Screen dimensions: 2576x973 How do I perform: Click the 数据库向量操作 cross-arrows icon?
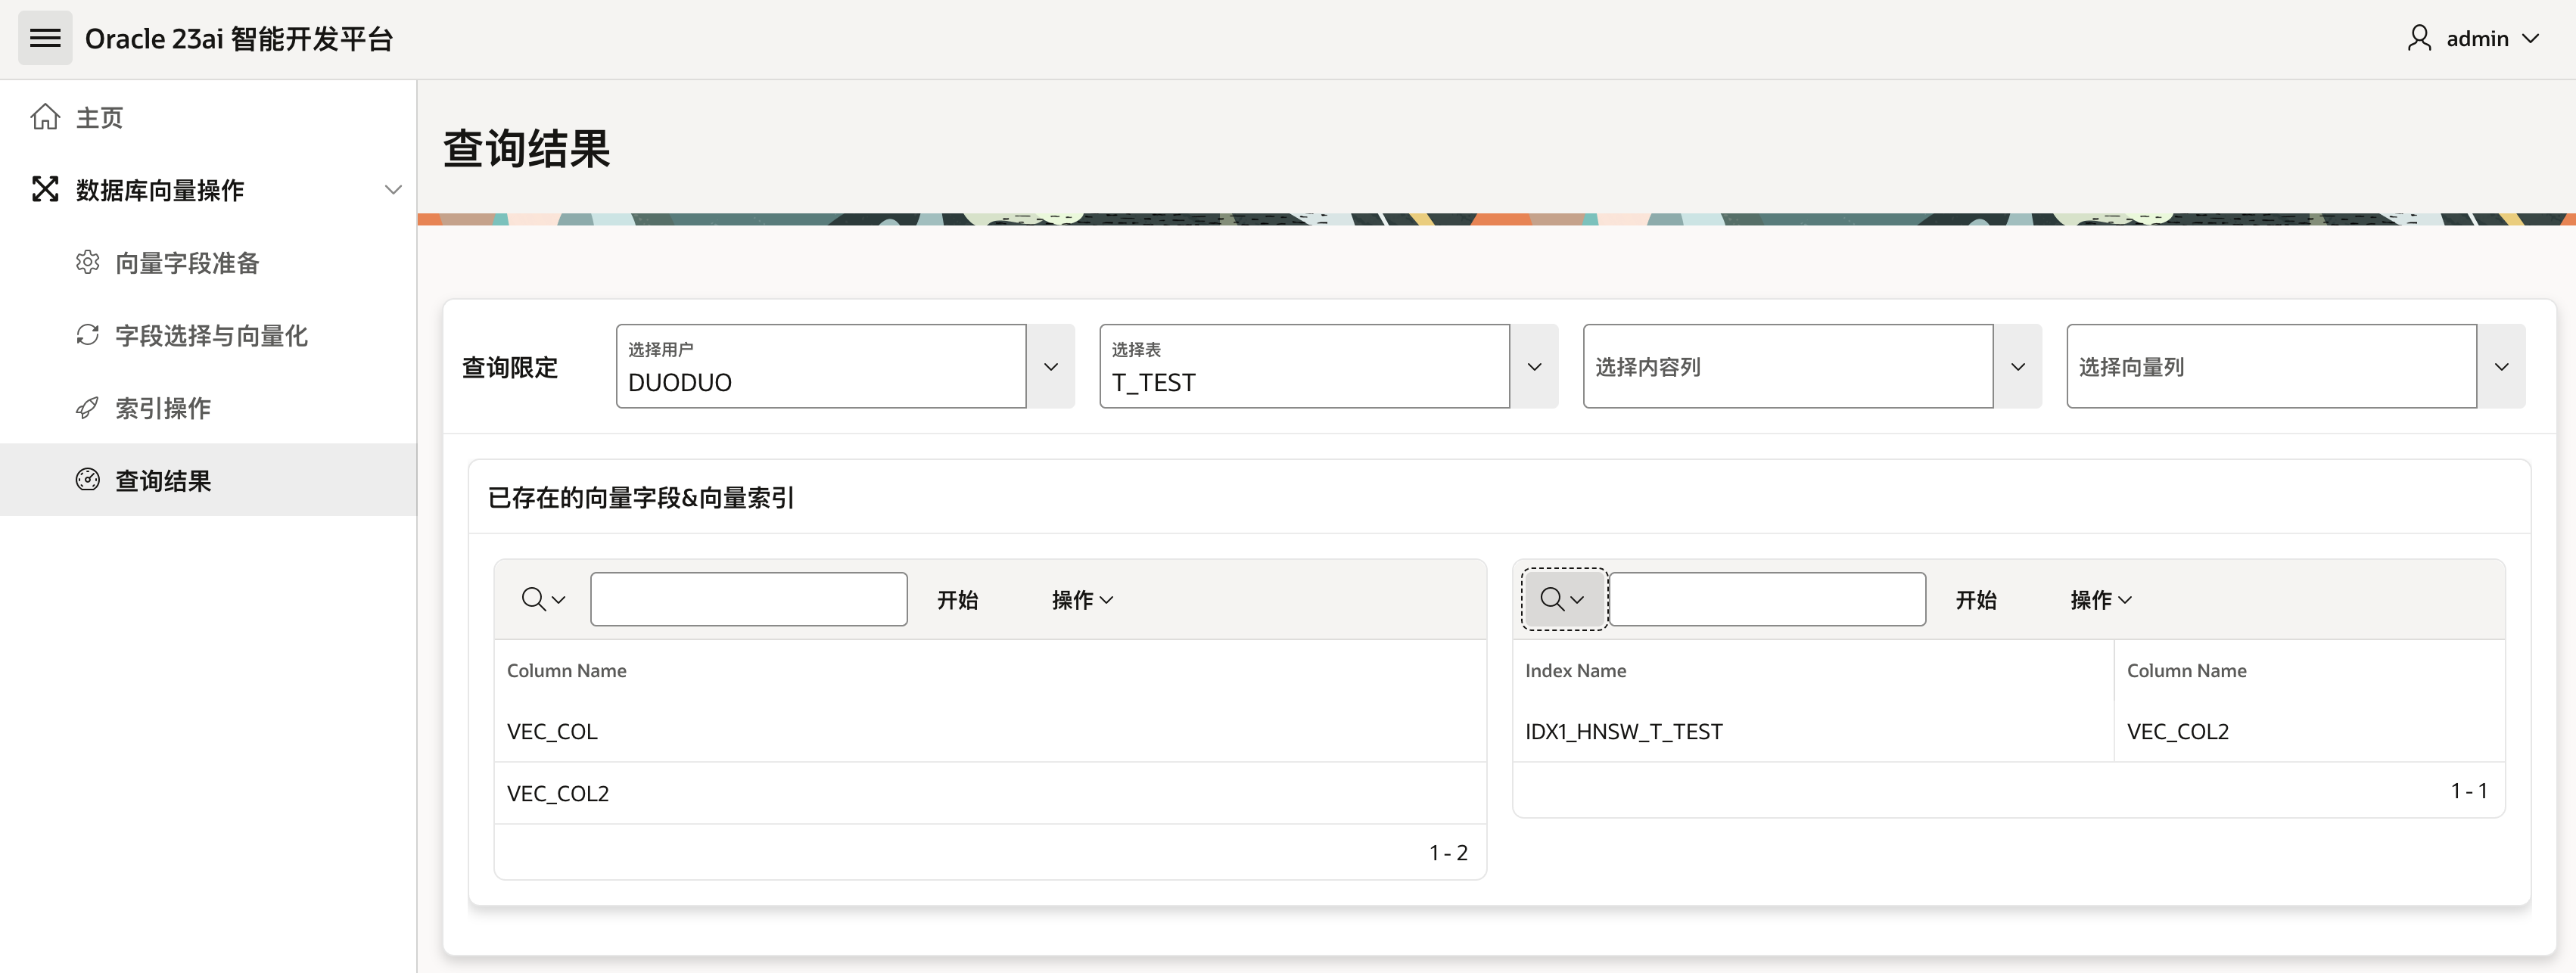[x=45, y=189]
